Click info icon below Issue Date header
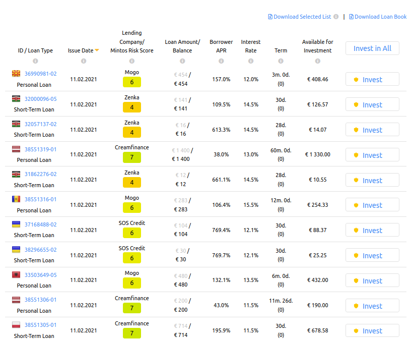The image size is (413, 340). [84, 61]
